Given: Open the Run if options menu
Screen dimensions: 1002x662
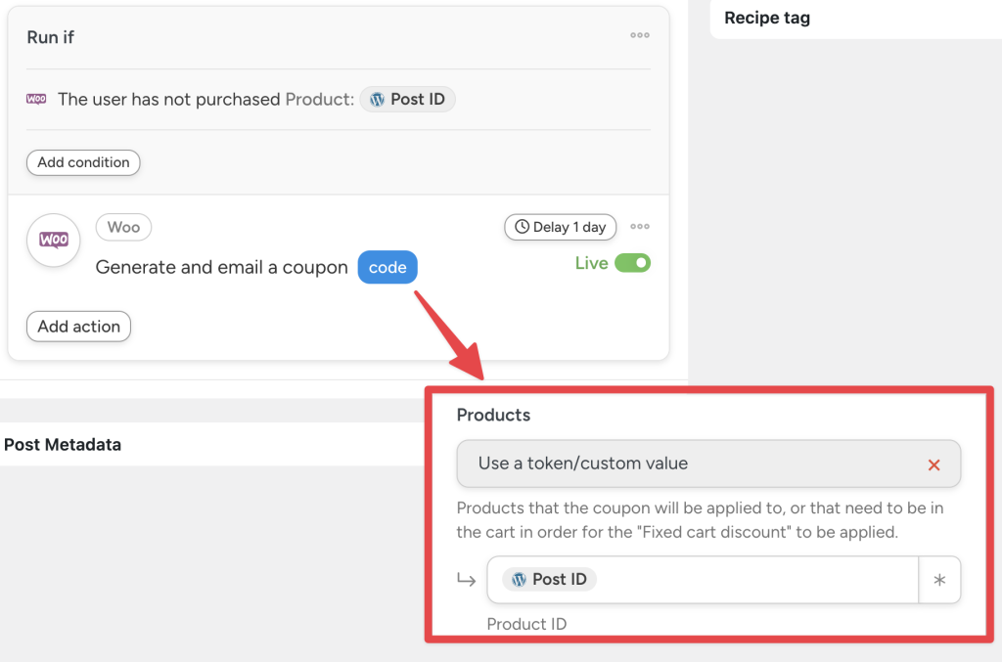Looking at the screenshot, I should pos(640,35).
